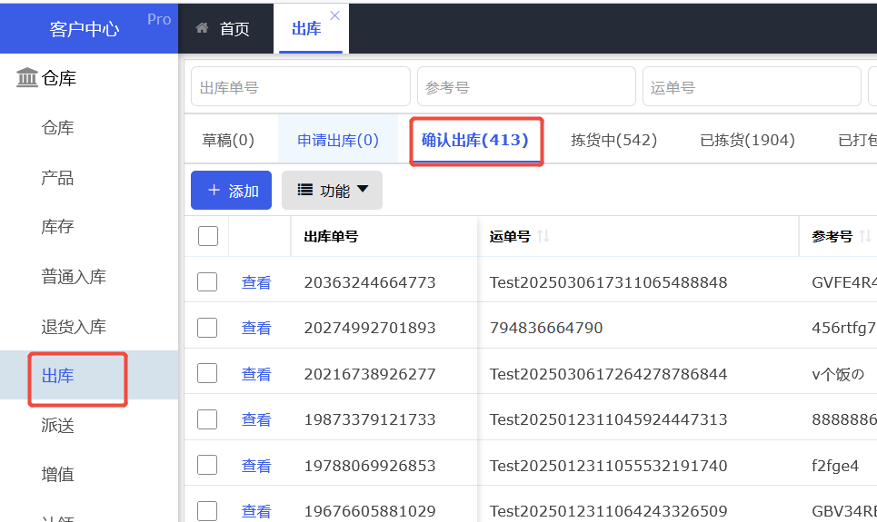Click reference value f2fge4
This screenshot has width=877, height=522.
(835, 466)
